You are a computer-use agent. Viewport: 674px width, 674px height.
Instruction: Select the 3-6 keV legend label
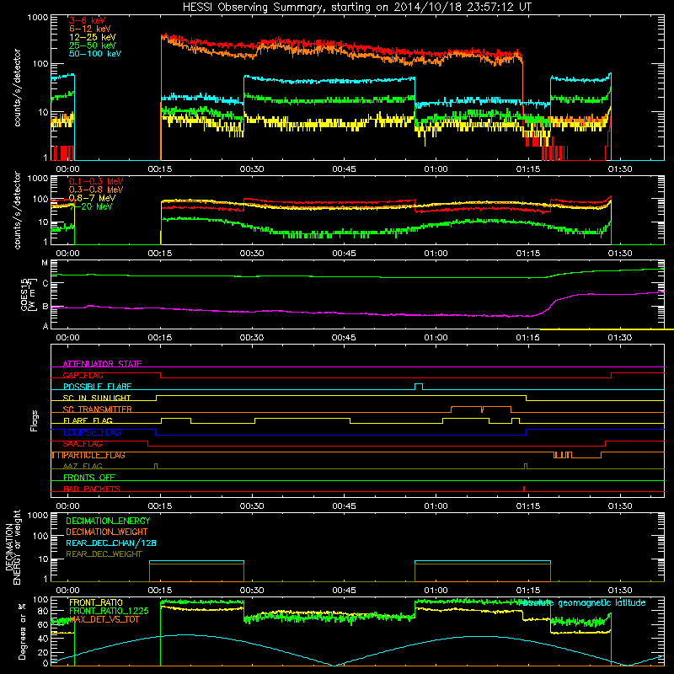(87, 20)
